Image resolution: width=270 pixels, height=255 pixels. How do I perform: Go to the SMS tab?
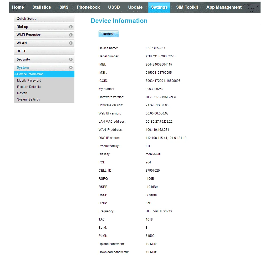(64, 7)
